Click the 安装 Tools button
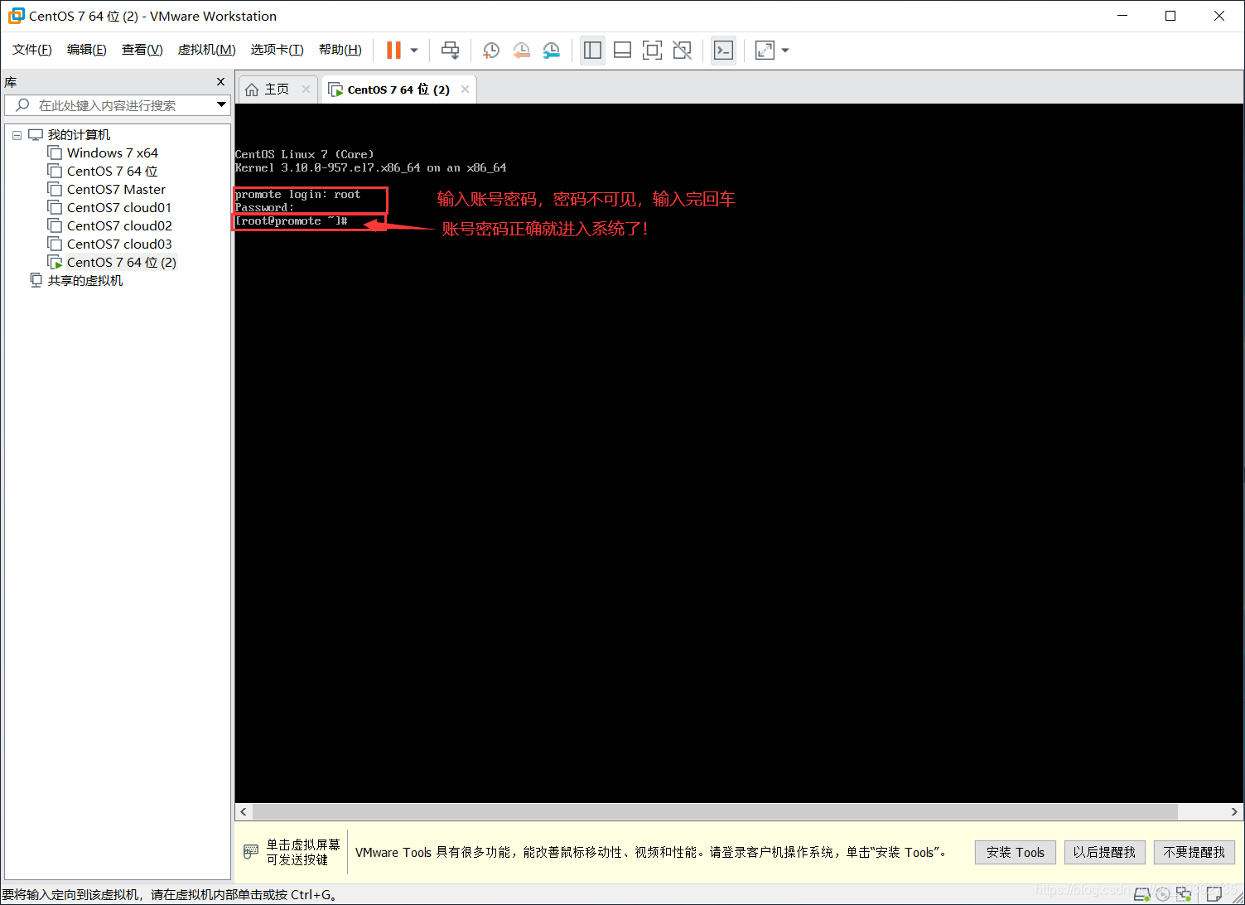Screen dimensions: 1245x905 (x=1016, y=852)
